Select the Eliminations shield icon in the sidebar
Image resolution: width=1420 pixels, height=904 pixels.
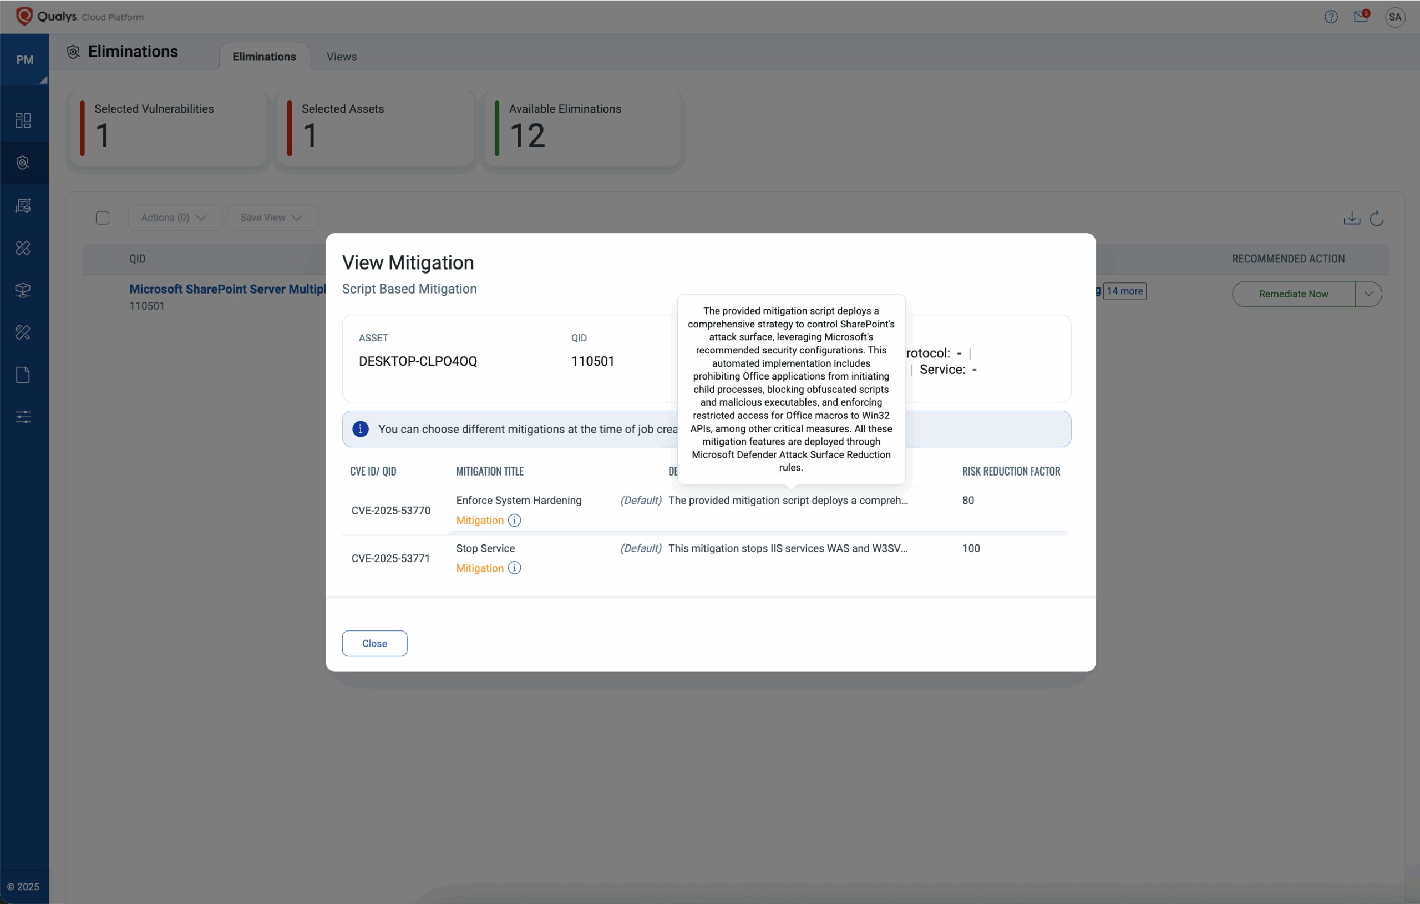(x=23, y=163)
